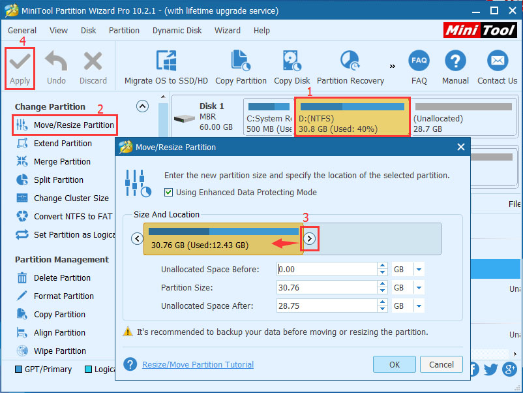Select the 28.7 GB Unallocated block
523x393 pixels.
tap(464, 117)
